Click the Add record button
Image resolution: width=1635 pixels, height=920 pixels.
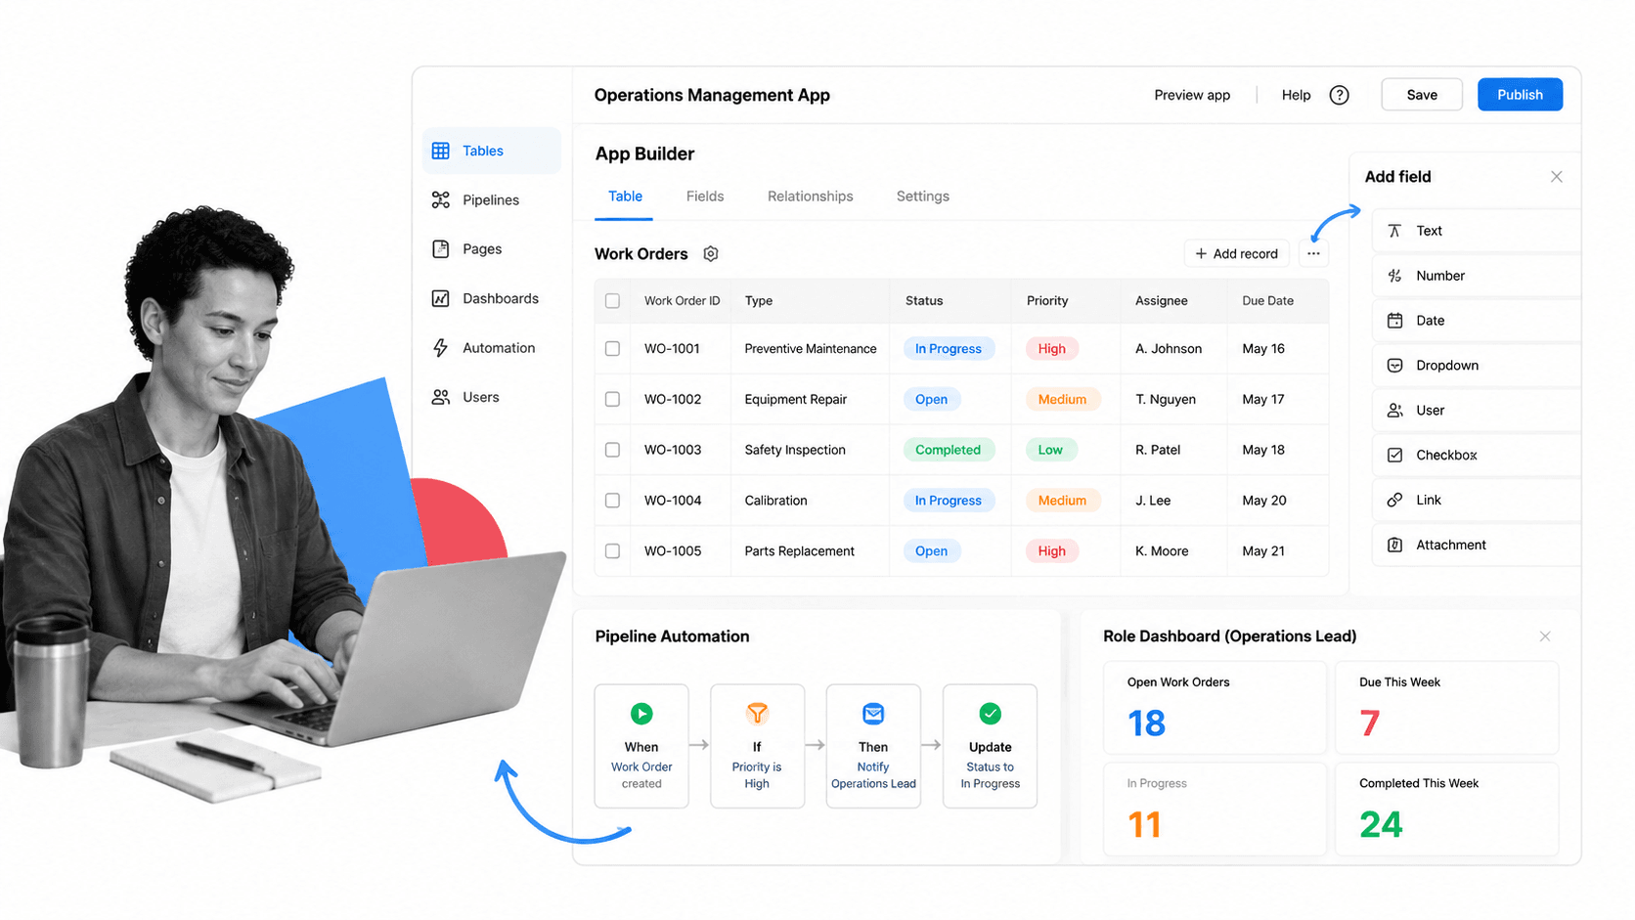coord(1236,254)
